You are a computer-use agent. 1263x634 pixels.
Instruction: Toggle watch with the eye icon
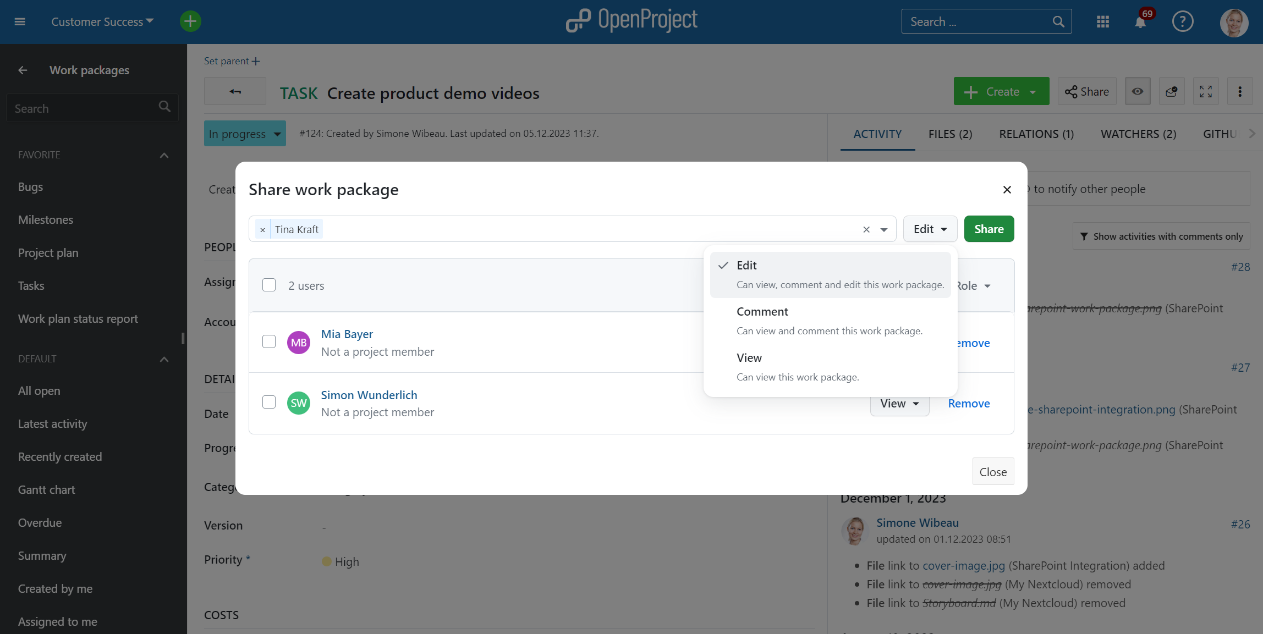1138,91
